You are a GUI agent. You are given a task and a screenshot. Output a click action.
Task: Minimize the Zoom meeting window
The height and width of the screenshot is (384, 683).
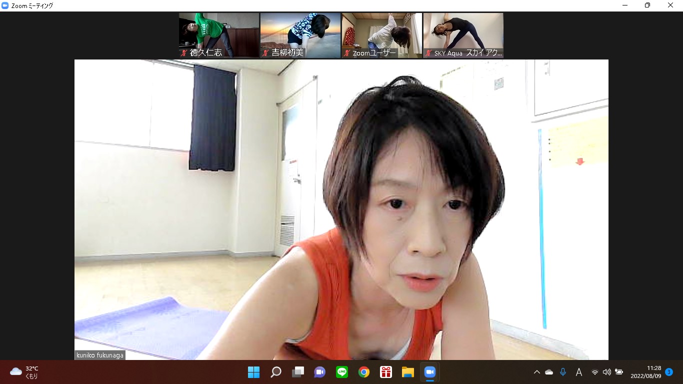(625, 5)
